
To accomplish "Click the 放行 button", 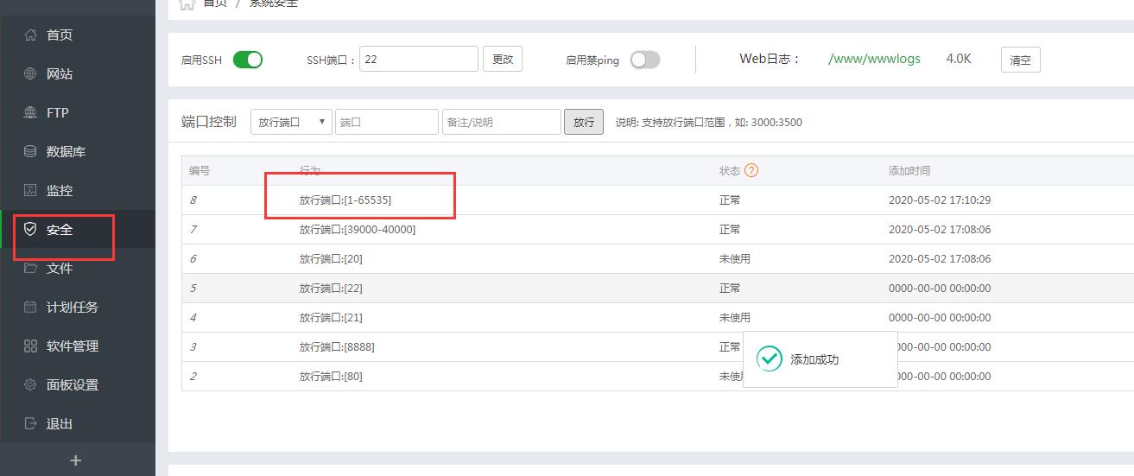I will click(584, 123).
